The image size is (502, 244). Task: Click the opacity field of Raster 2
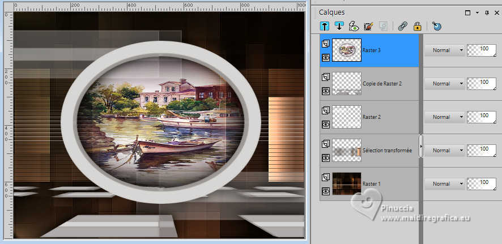(482, 117)
